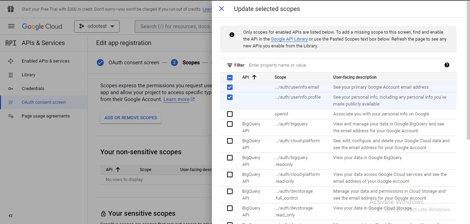
Task: Click 'Associate you with your personal info' description
Action: coord(381,114)
